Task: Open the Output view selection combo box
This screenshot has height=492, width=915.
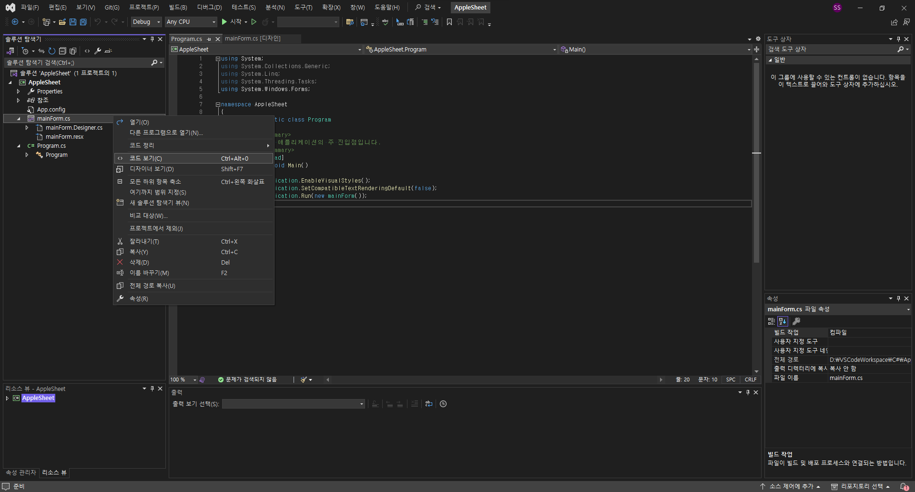Action: [x=293, y=404]
